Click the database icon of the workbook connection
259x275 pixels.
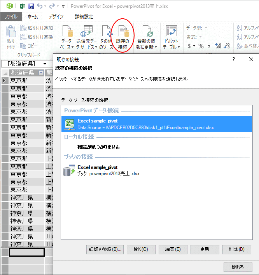click(69, 170)
